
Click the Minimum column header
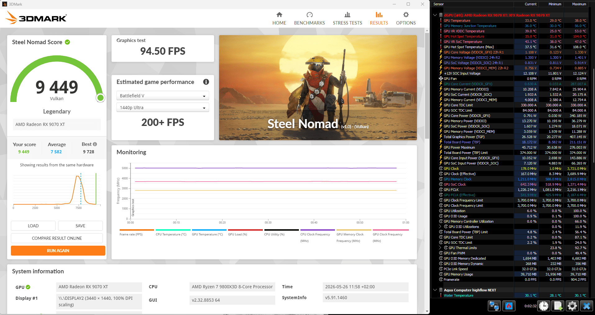pos(551,4)
